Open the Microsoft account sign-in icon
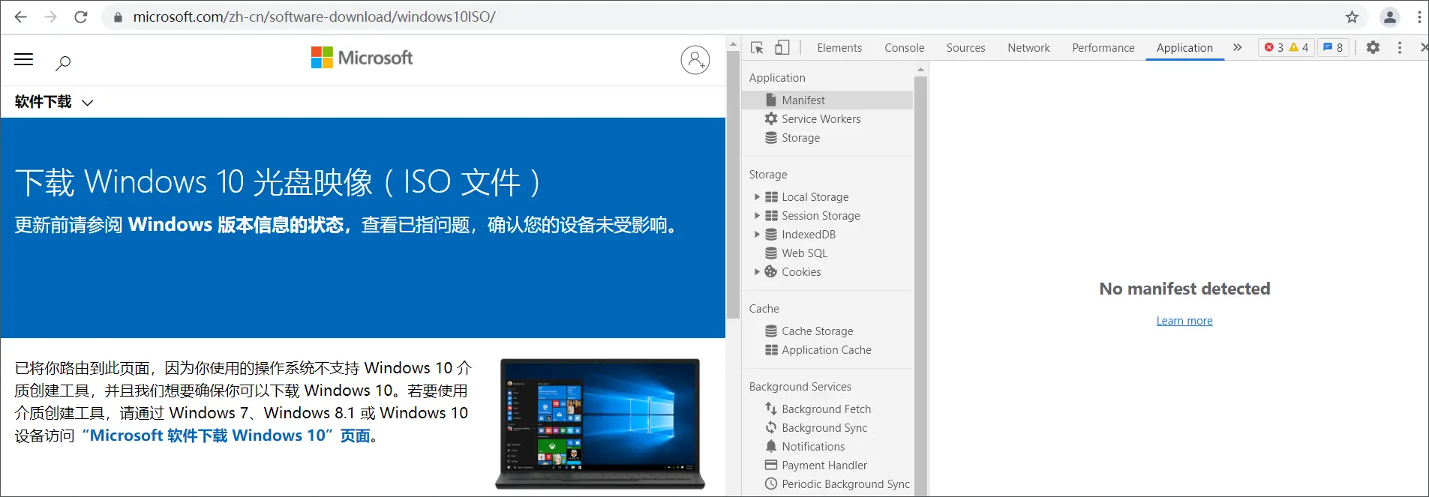The height and width of the screenshot is (497, 1429). (695, 59)
